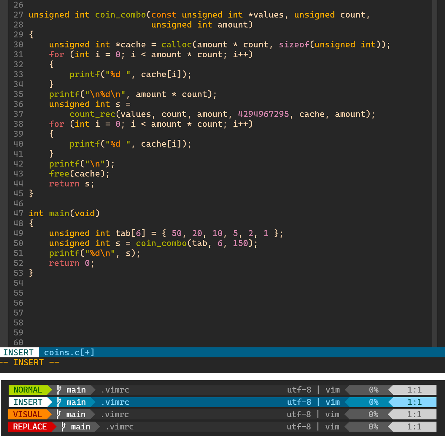Click the INSERT mode indicator beside coins.c
The width and height of the screenshot is (445, 445).
click(18, 352)
